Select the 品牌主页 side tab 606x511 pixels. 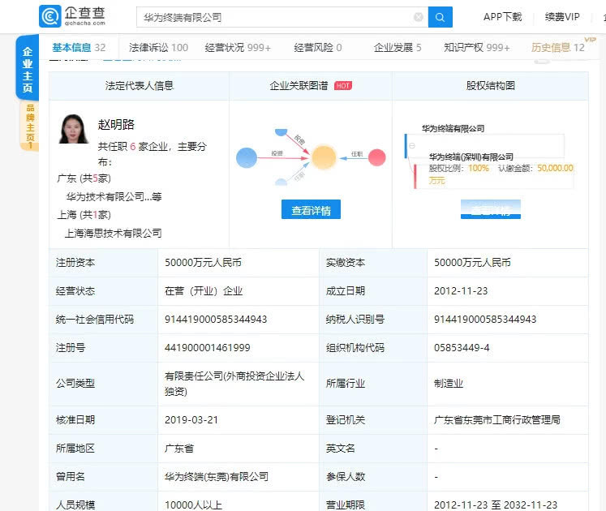(x=30, y=126)
